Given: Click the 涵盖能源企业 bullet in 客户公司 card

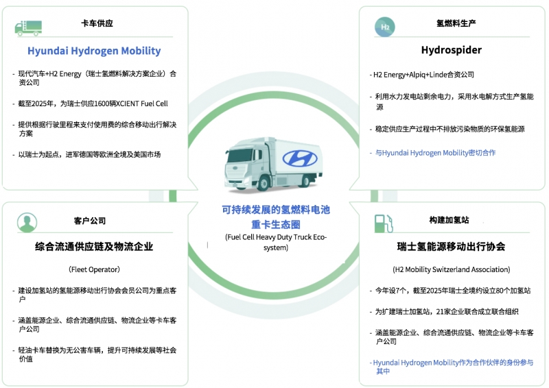Looking at the screenshot, I should point(95,325).
